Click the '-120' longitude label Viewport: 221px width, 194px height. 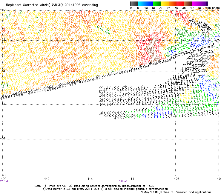[3, 179]
